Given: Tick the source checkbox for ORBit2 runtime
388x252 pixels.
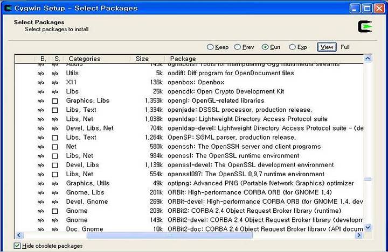Looking at the screenshot, I should (55, 211).
